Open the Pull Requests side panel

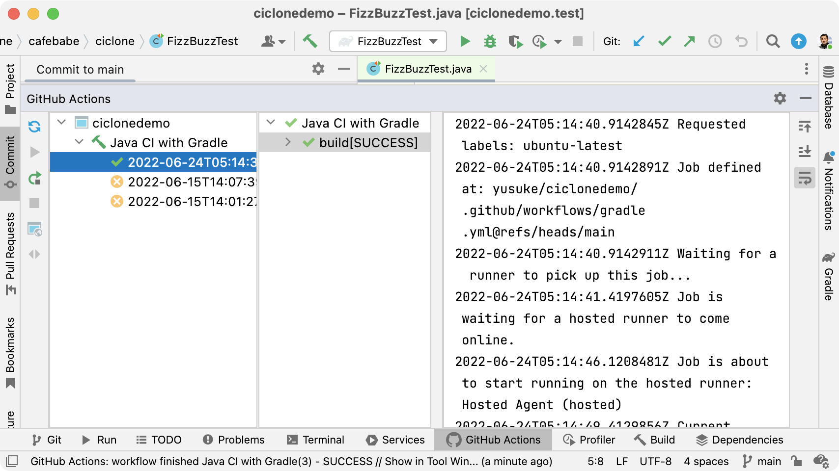[x=10, y=253]
